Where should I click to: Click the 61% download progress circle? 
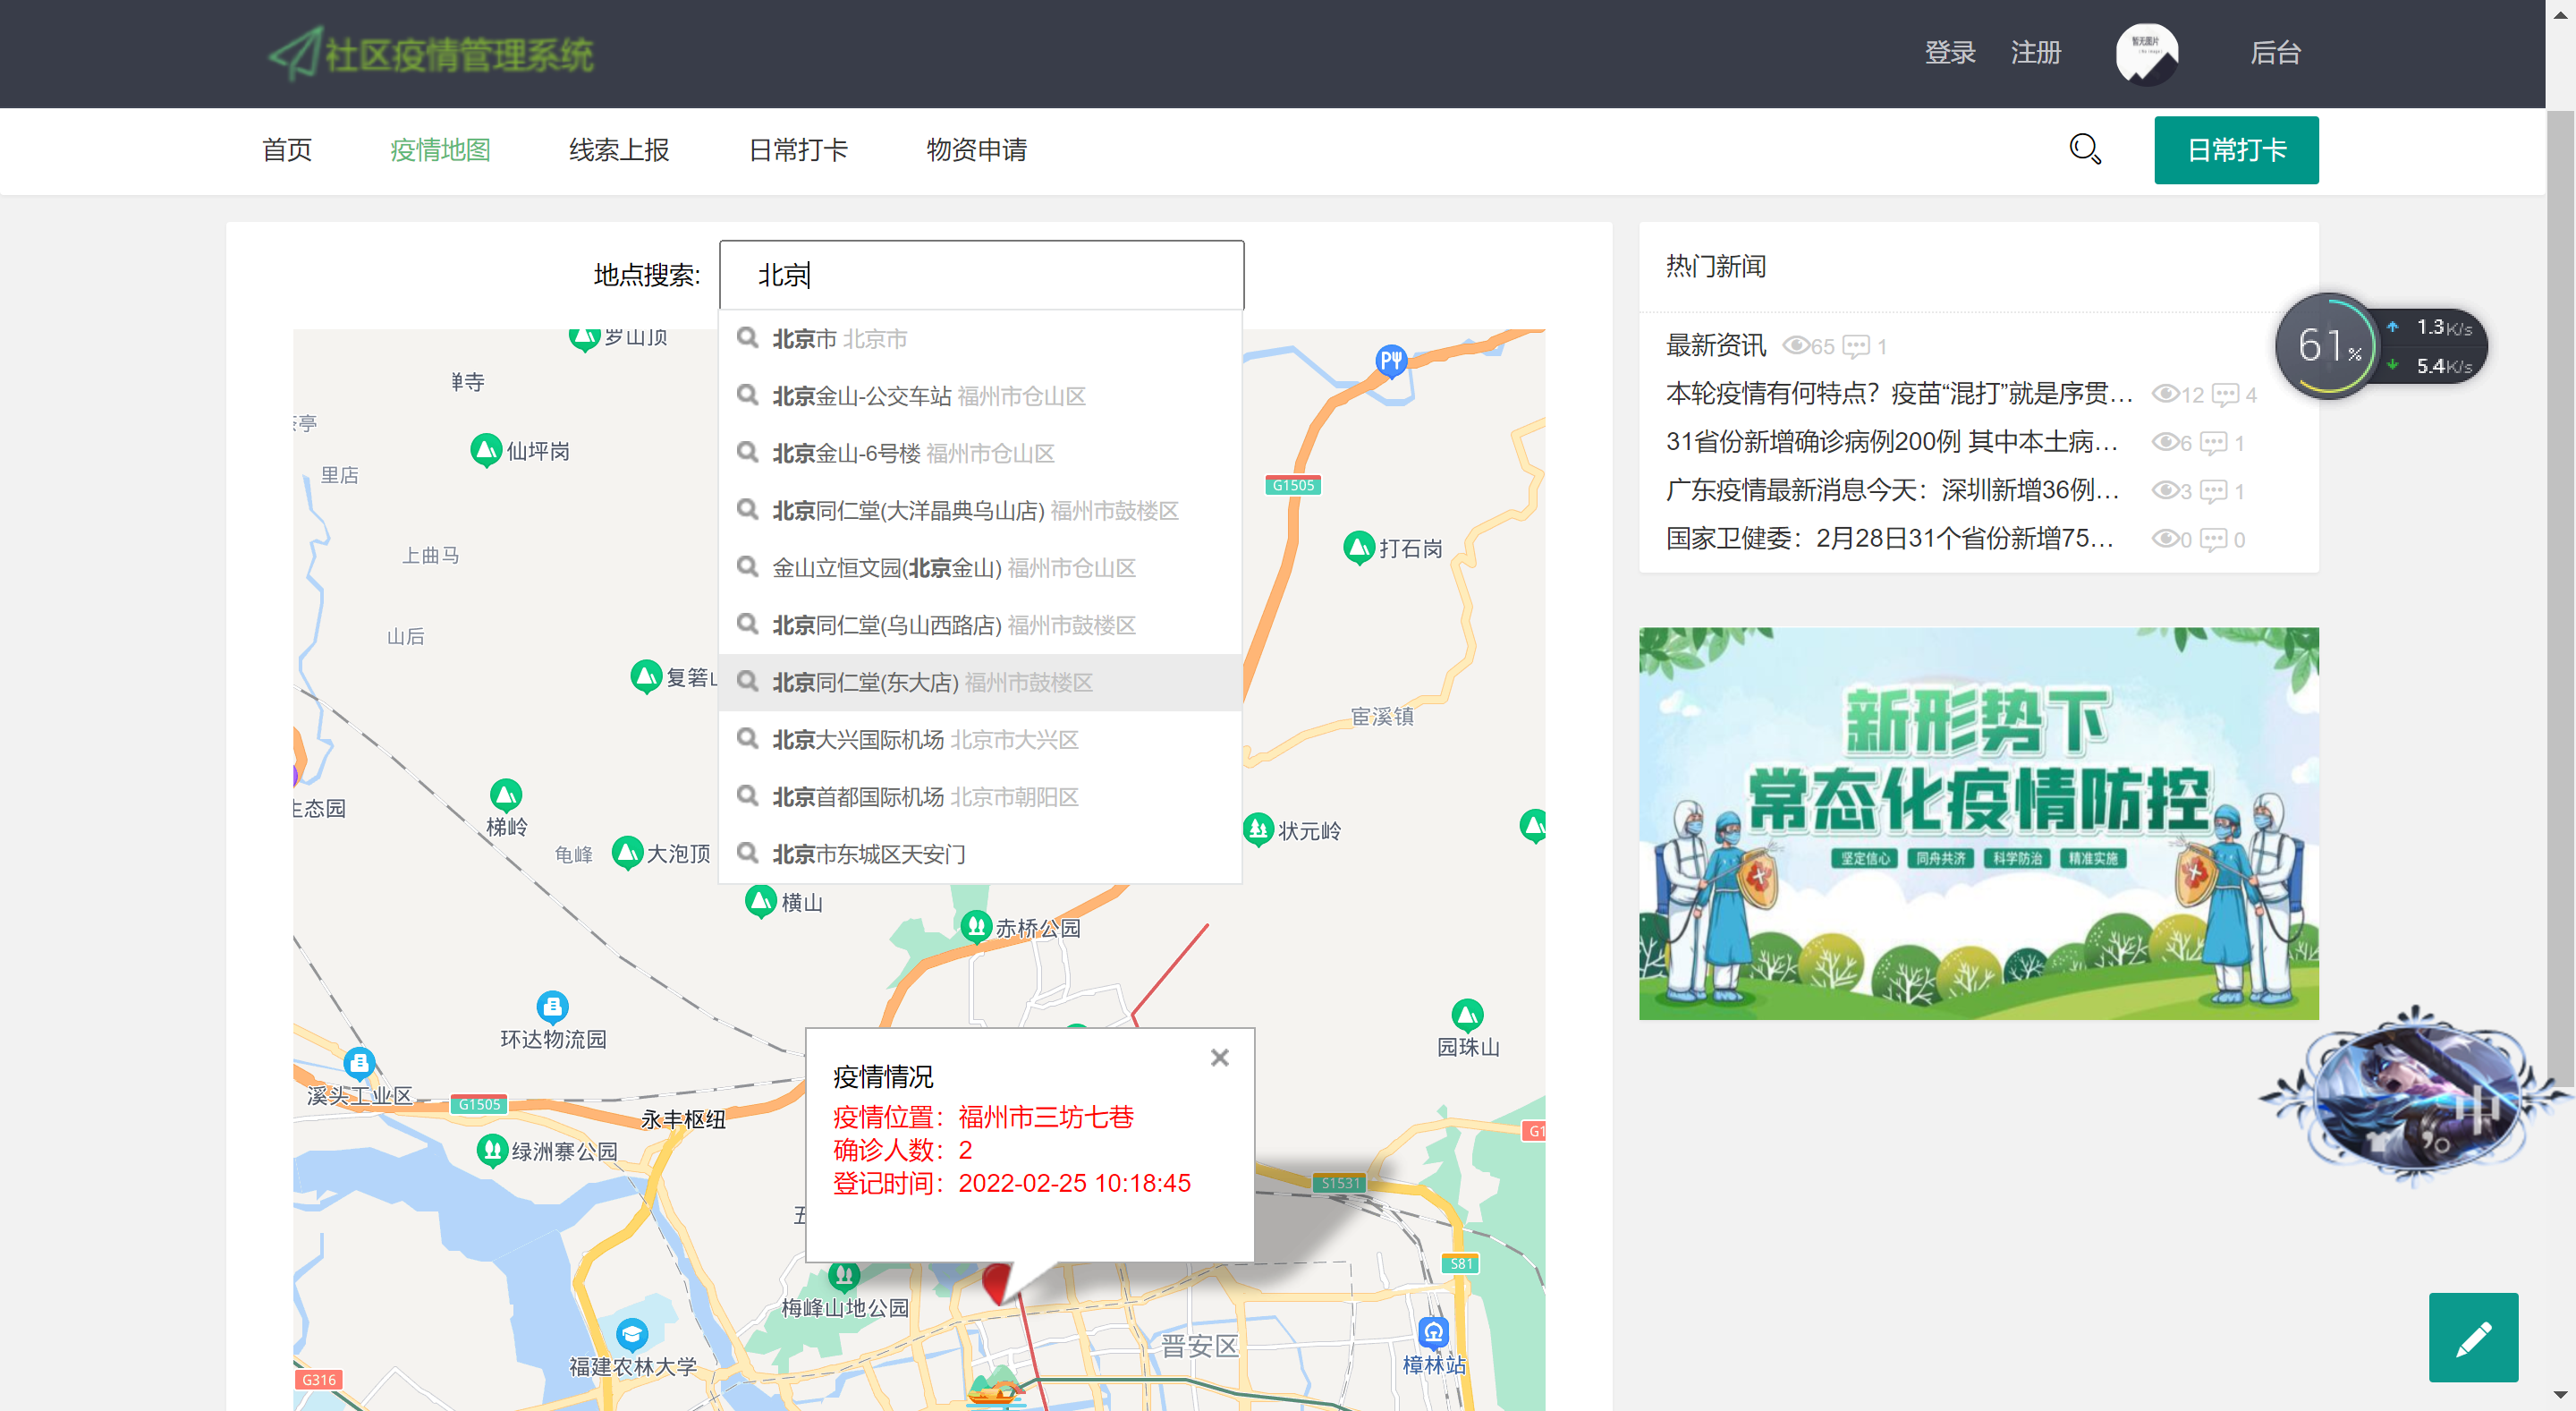(x=2328, y=345)
